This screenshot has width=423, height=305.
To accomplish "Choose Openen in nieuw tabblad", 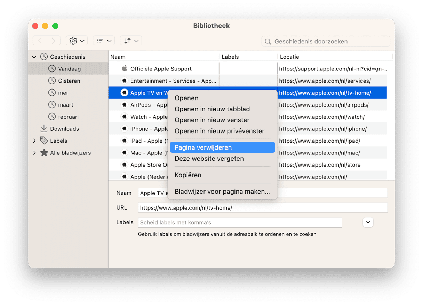I will pyautogui.click(x=223, y=109).
